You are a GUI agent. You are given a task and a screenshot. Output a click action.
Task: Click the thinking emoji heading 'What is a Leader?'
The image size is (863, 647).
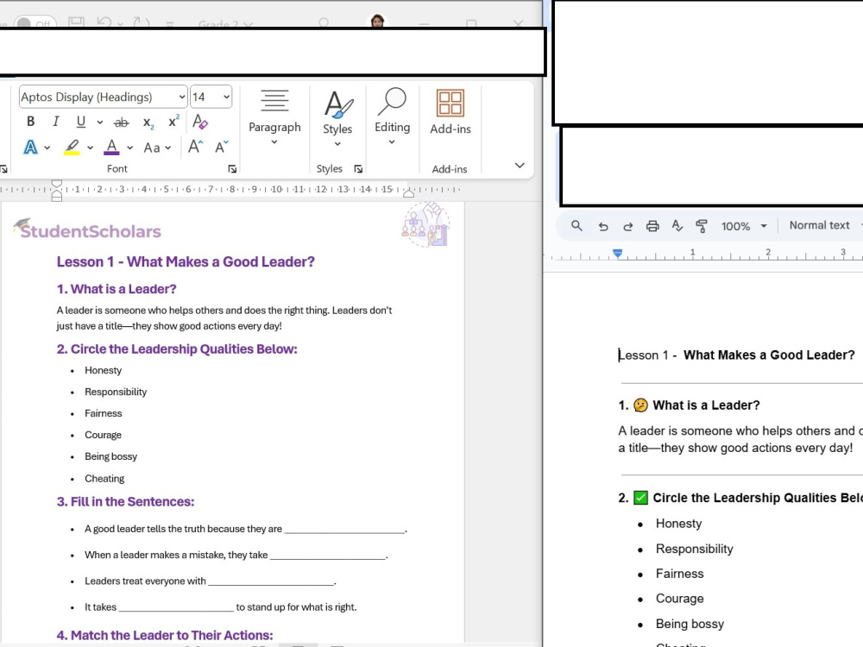706,405
